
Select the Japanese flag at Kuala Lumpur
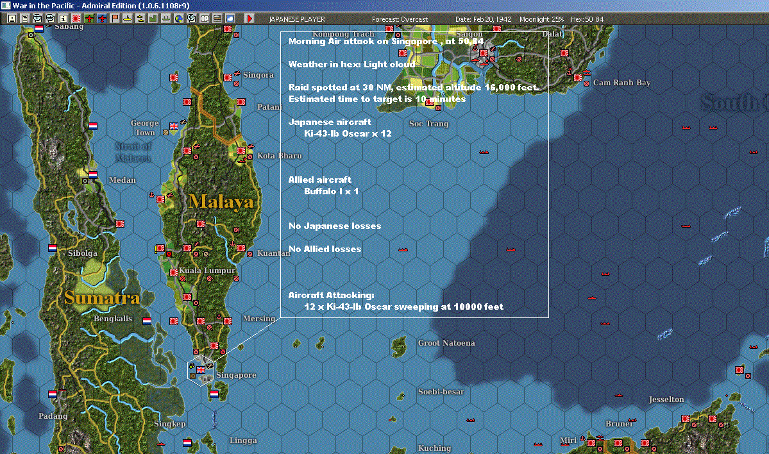tap(174, 273)
